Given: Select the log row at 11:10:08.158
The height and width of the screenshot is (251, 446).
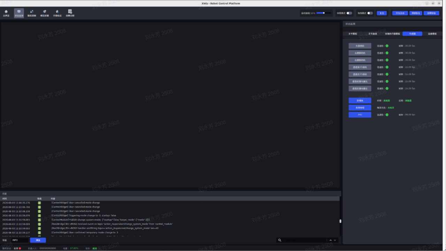Looking at the screenshot, I should click(x=170, y=211).
